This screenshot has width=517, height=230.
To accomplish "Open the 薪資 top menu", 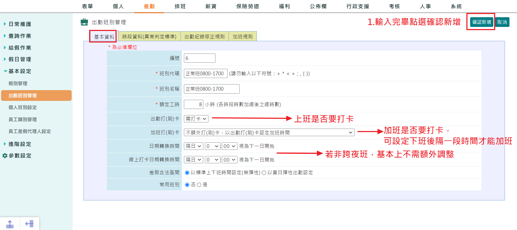I will (211, 6).
